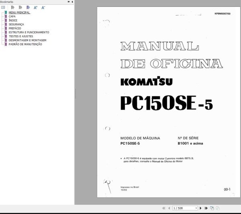Click the serial text B1001 e acima
Image resolution: width=241 pixels, height=214 pixels.
pos(190,143)
